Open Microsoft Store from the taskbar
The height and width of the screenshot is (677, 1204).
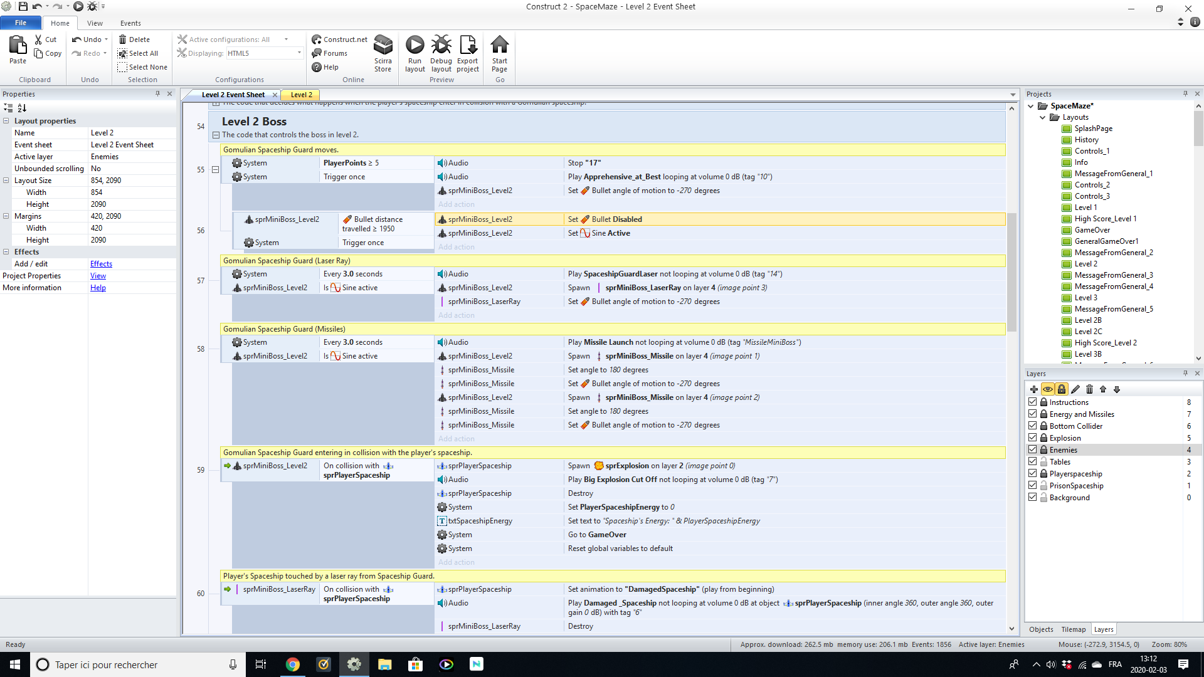pyautogui.click(x=416, y=664)
